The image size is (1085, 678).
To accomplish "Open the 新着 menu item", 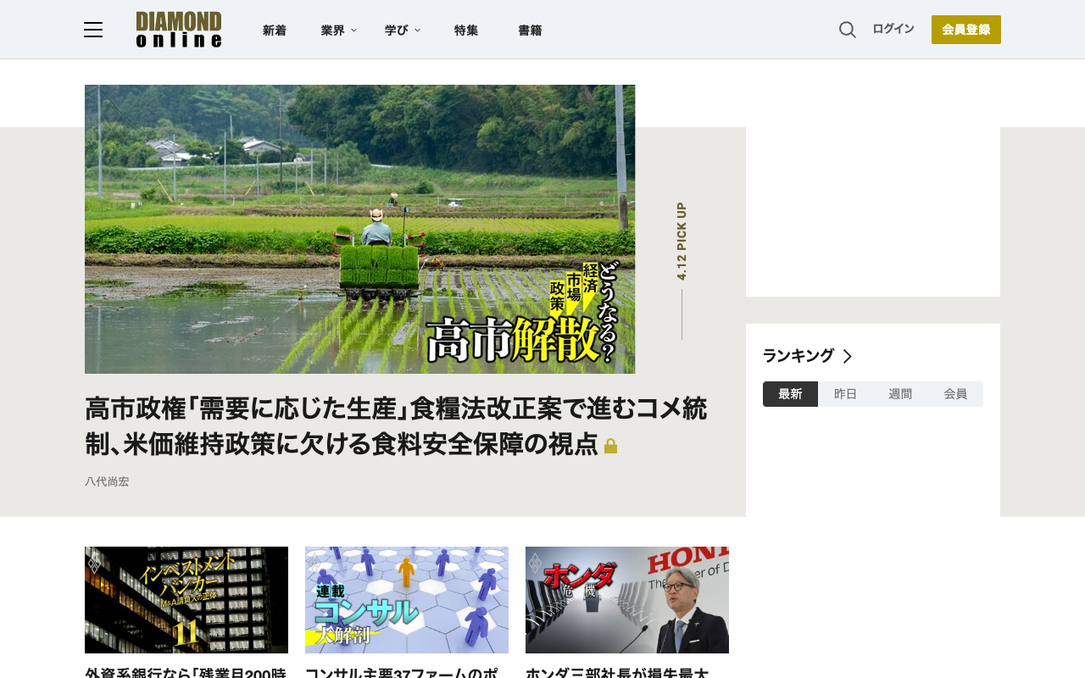I will (x=275, y=31).
